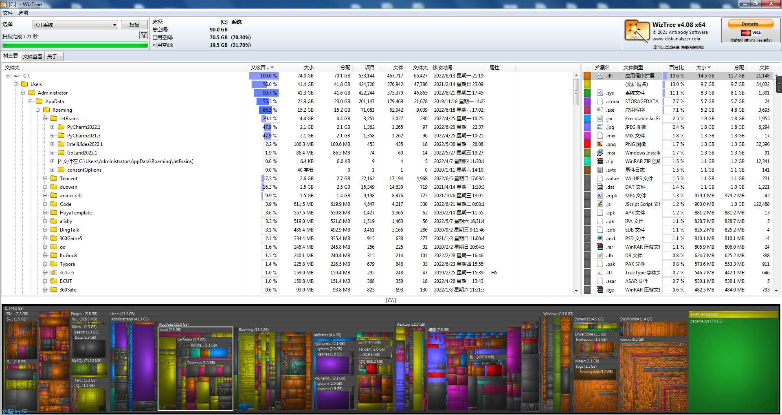Click the .psd file type icon
Image resolution: width=782 pixels, height=415 pixels.
coord(600,238)
